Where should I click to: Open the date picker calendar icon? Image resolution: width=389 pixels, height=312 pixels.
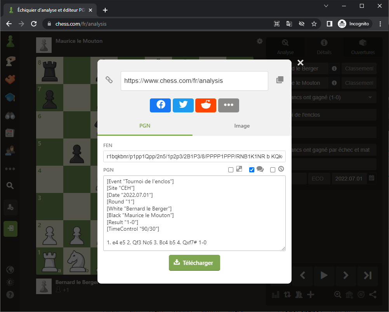[372, 179]
